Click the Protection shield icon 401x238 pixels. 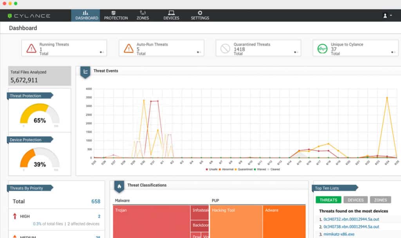pos(116,13)
